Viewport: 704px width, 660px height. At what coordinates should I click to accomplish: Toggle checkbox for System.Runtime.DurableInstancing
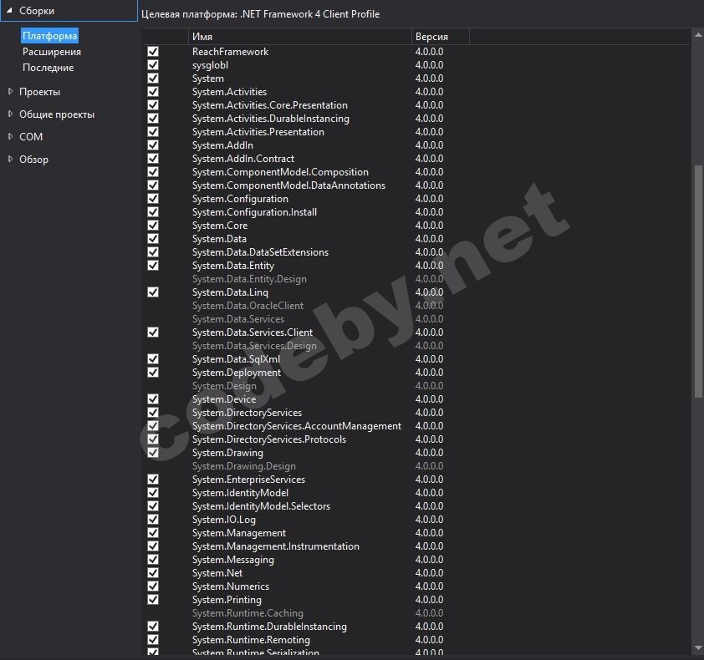click(x=153, y=627)
